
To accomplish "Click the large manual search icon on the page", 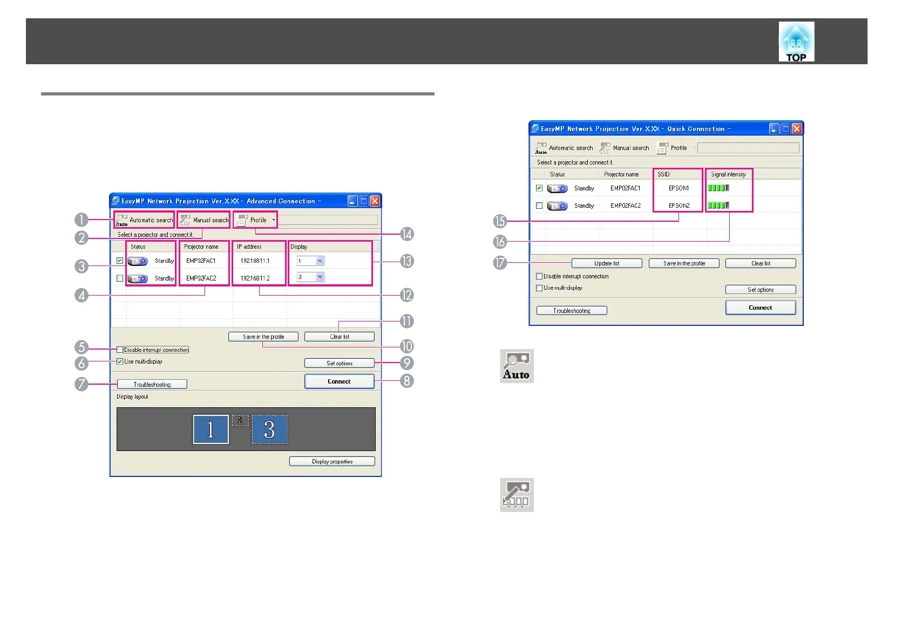I will click(x=517, y=495).
